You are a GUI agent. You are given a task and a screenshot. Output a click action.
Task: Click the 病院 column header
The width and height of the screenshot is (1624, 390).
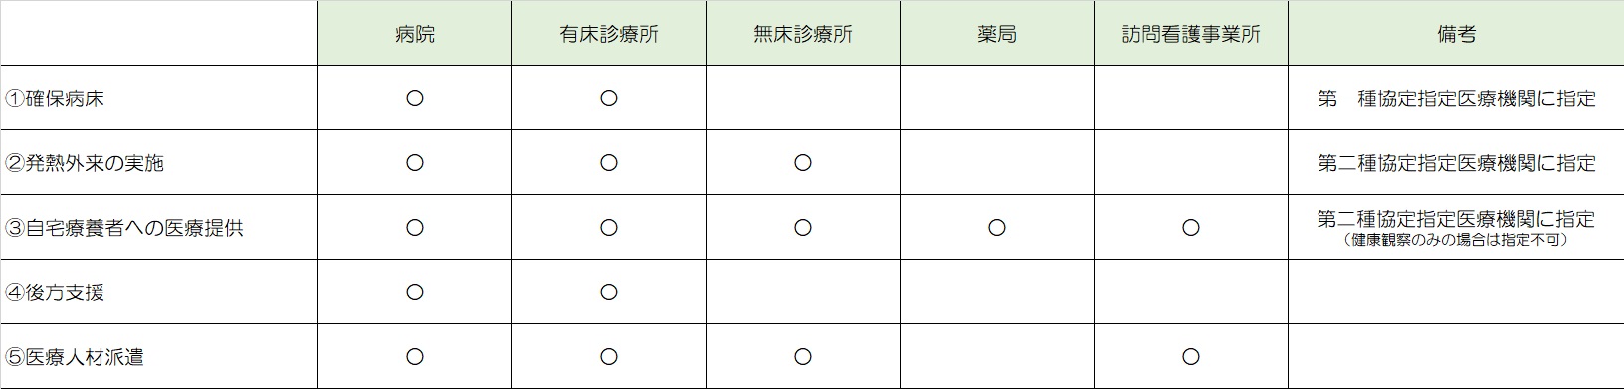tap(415, 34)
